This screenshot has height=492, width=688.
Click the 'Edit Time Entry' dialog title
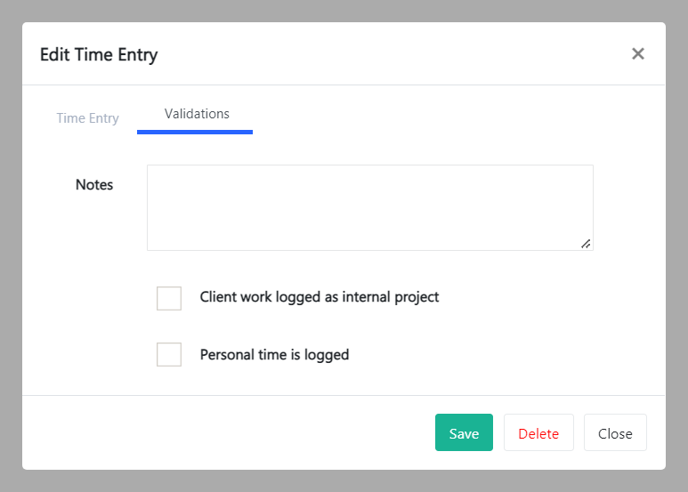tap(99, 54)
